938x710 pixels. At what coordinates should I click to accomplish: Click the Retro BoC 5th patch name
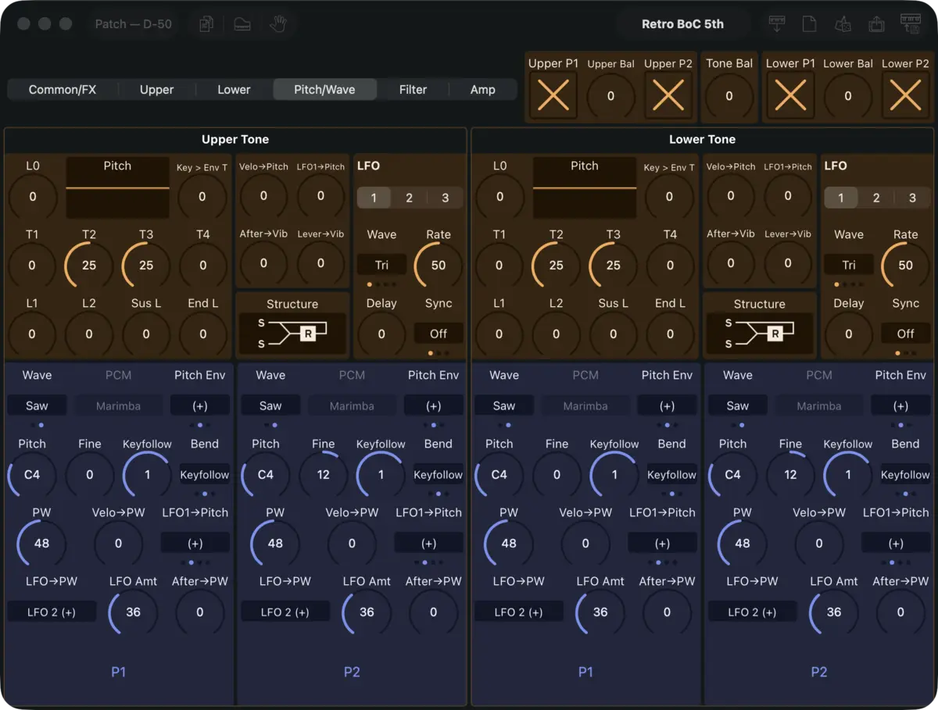click(682, 24)
